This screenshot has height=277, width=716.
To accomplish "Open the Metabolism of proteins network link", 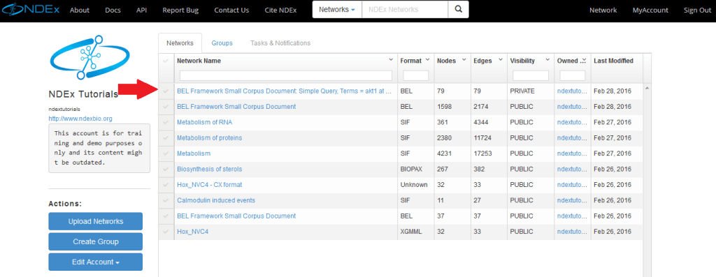I will coord(210,137).
